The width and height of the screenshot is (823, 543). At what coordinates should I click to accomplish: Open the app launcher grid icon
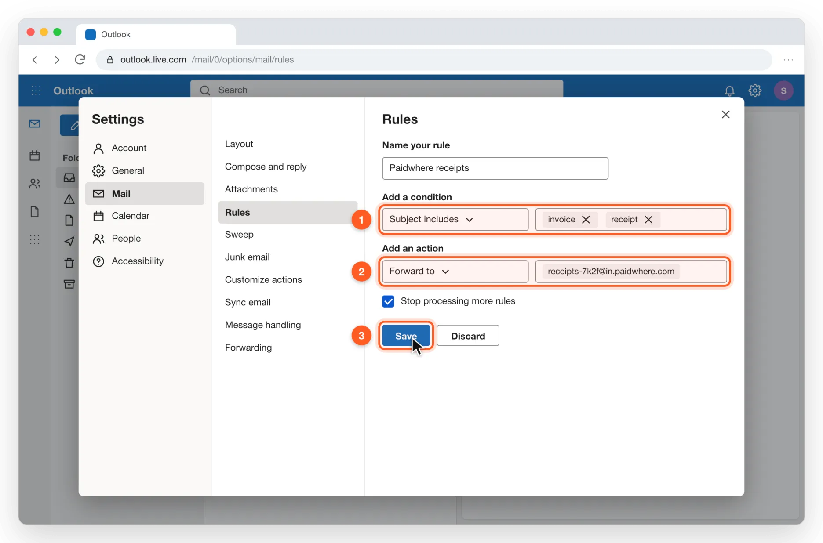[36, 90]
